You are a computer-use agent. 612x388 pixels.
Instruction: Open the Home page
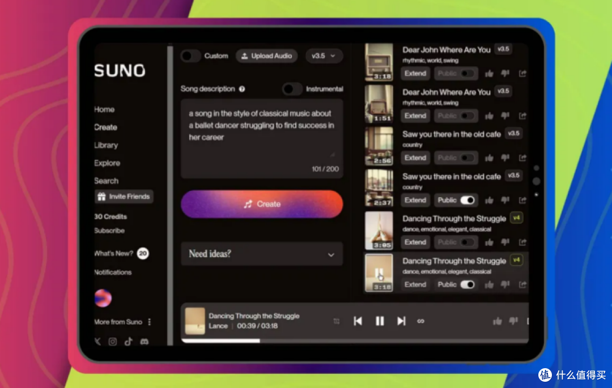tap(104, 109)
